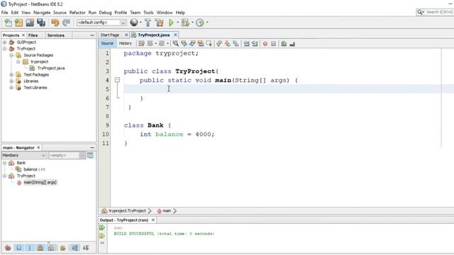
Task: Click the Redo toolbar icon
Action: click(66, 23)
